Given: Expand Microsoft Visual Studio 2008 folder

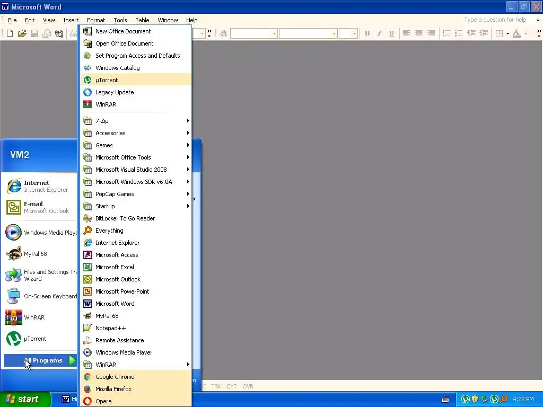Looking at the screenshot, I should pyautogui.click(x=136, y=170).
